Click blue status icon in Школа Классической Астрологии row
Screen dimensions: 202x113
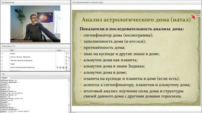coord(60,67)
